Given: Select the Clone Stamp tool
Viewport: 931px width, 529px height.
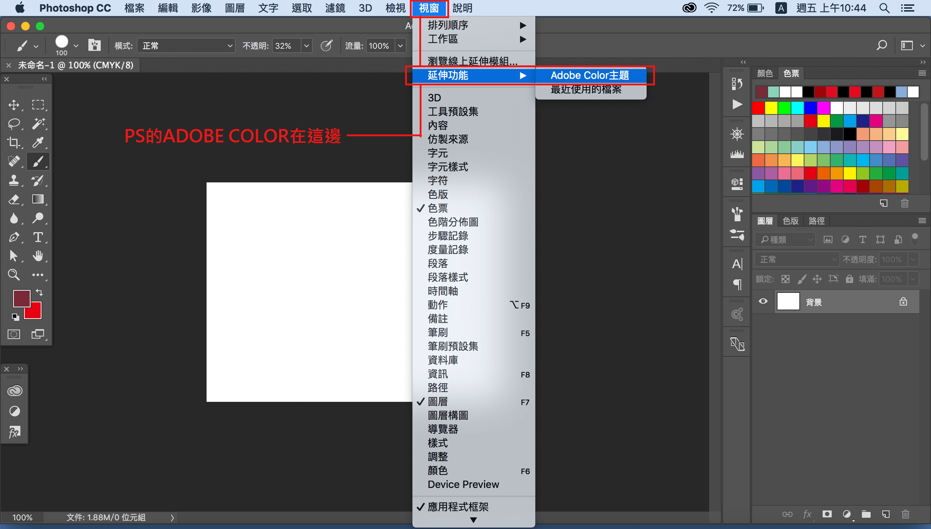Looking at the screenshot, I should (x=14, y=180).
